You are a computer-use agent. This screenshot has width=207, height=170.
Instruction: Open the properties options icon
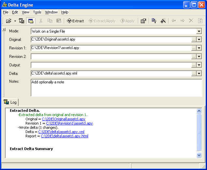(x=143, y=21)
